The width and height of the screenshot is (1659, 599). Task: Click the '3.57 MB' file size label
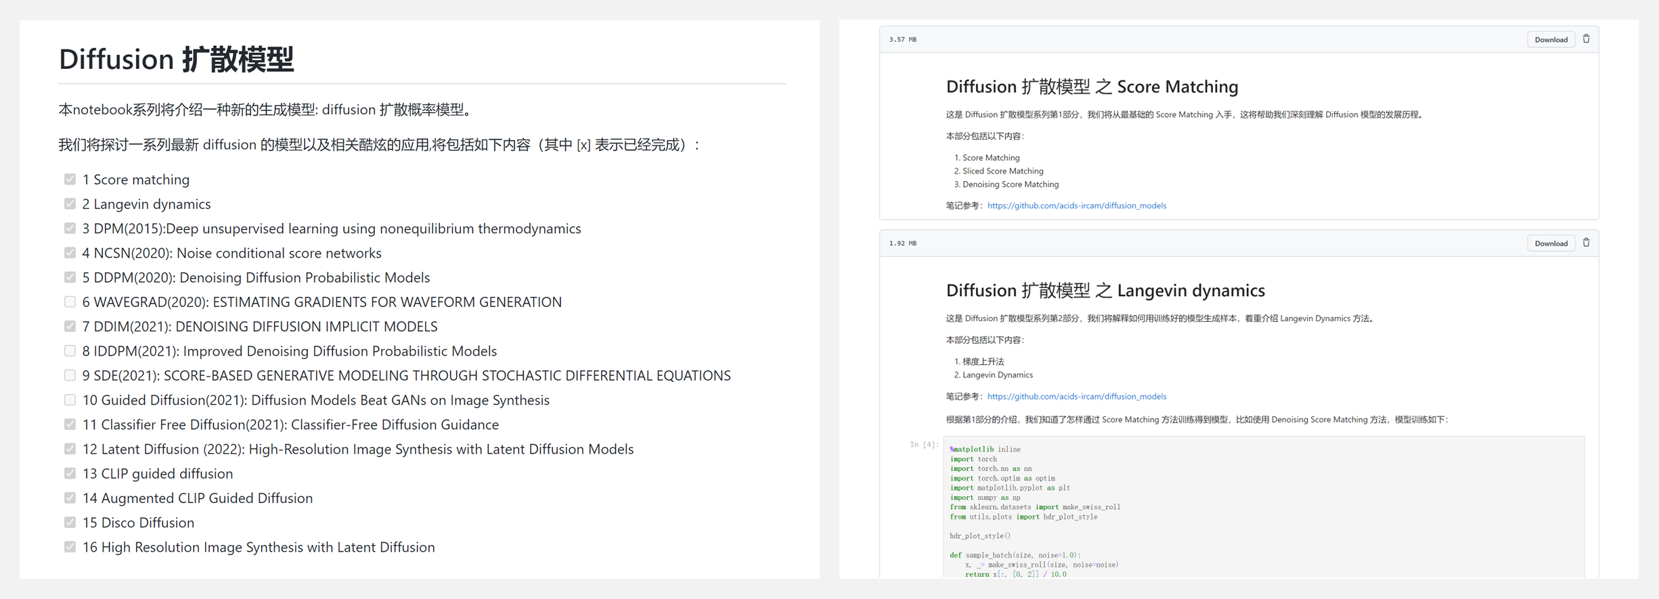[903, 39]
